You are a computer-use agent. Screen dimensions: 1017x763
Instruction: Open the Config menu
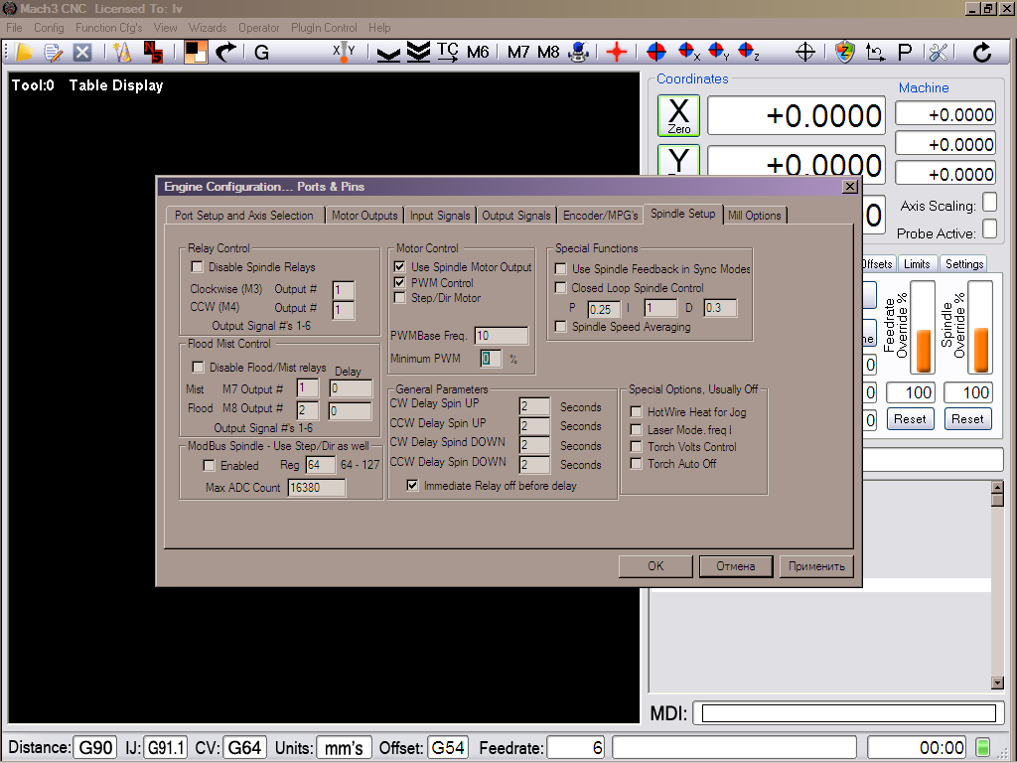click(x=49, y=28)
